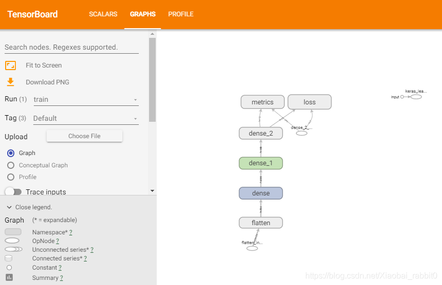This screenshot has width=442, height=285.
Task: Open the Namespace help question mark link
Action: click(x=71, y=232)
